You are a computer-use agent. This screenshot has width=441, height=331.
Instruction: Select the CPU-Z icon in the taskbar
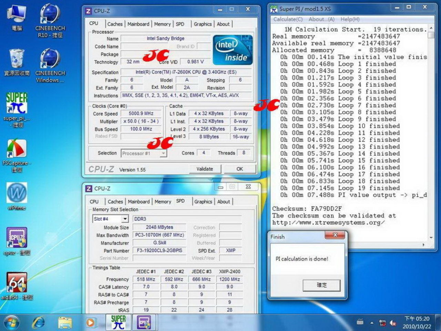(145, 322)
